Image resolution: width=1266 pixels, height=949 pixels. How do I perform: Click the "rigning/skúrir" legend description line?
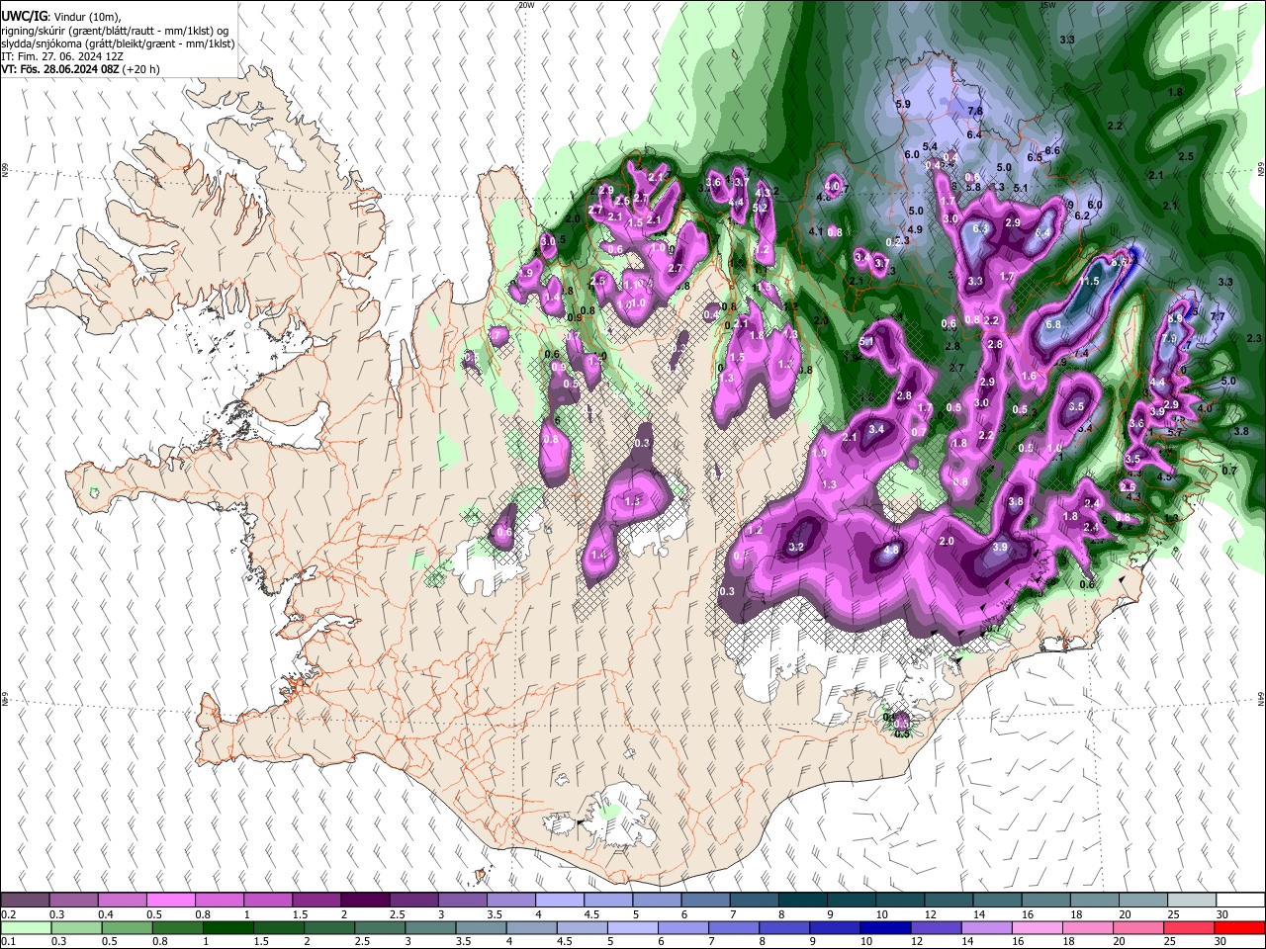pyautogui.click(x=115, y=31)
